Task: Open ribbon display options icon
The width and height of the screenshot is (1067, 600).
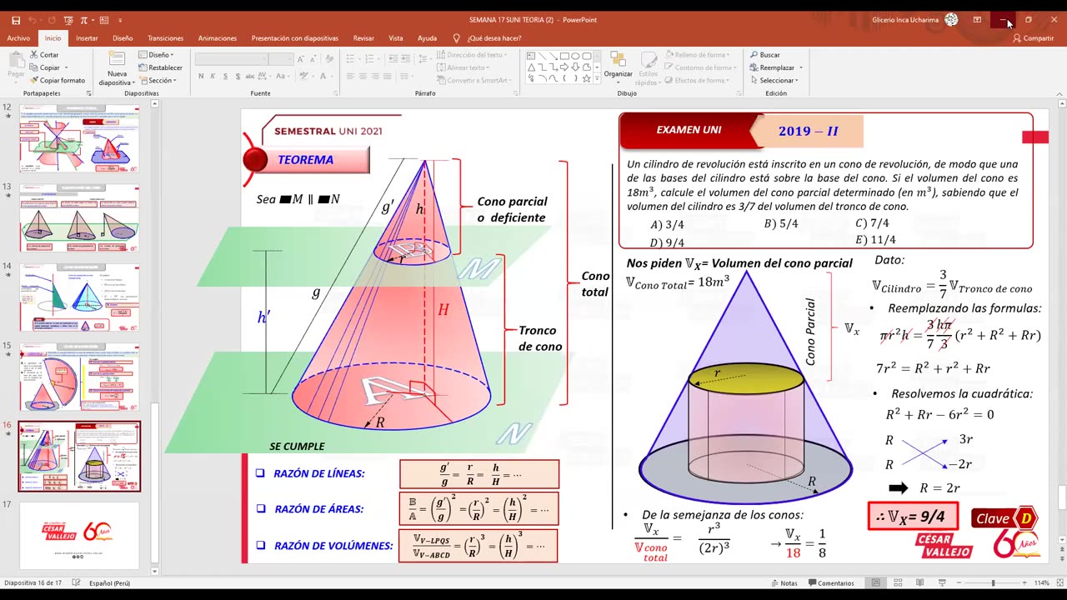Action: pos(977,20)
